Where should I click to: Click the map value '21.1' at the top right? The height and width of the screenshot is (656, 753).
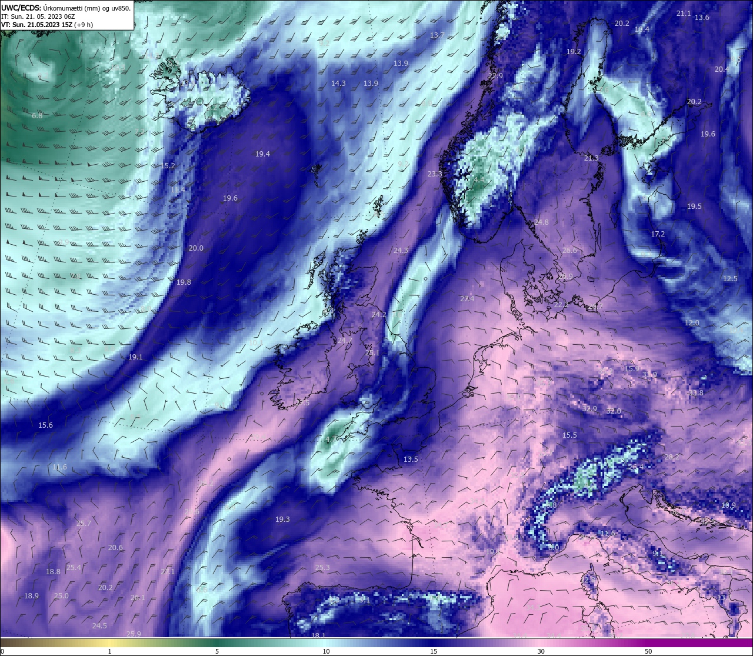684,13
